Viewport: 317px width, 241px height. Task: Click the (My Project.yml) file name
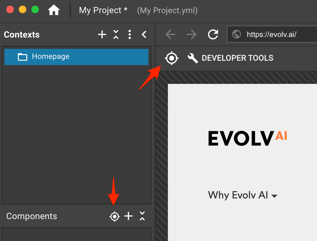tap(167, 10)
